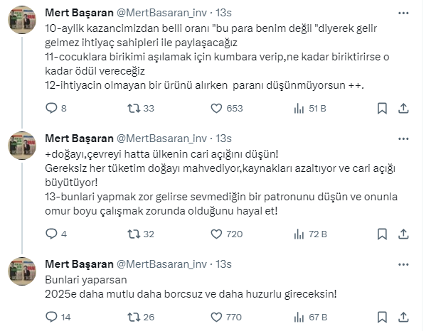Share the second tweet in the thread

pyautogui.click(x=403, y=233)
